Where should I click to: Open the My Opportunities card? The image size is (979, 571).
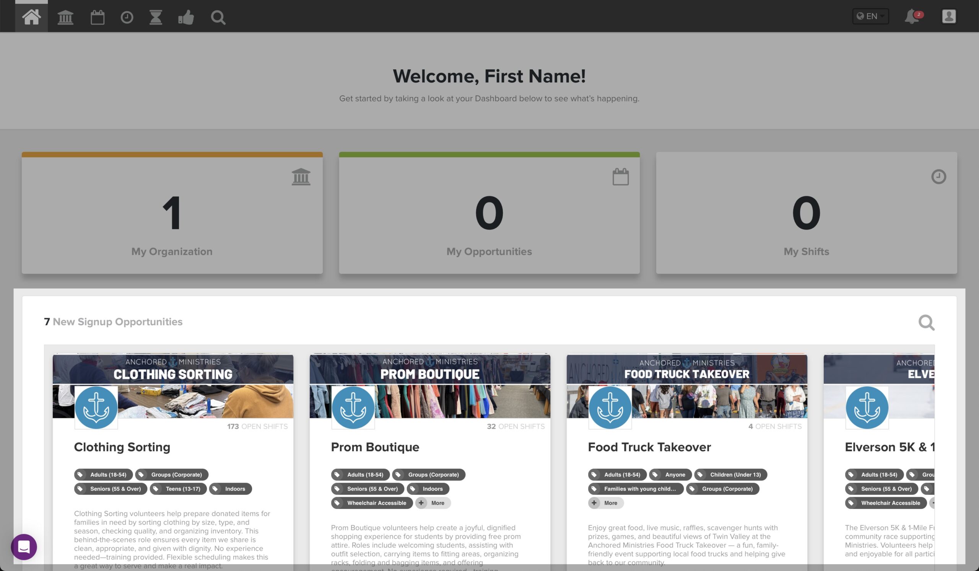(489, 213)
